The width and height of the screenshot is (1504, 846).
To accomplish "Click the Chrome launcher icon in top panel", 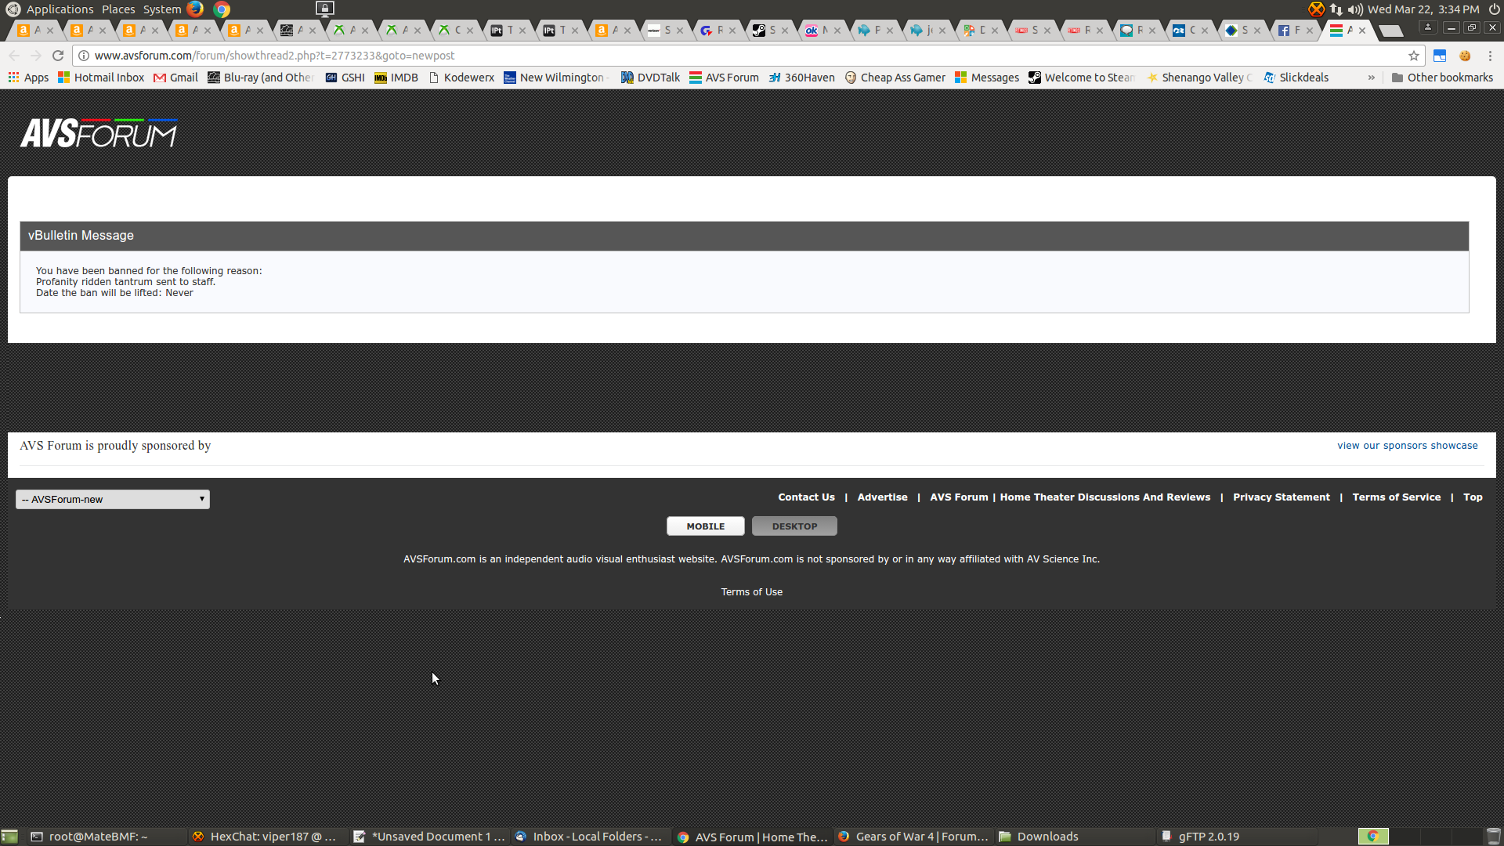I will pyautogui.click(x=222, y=9).
